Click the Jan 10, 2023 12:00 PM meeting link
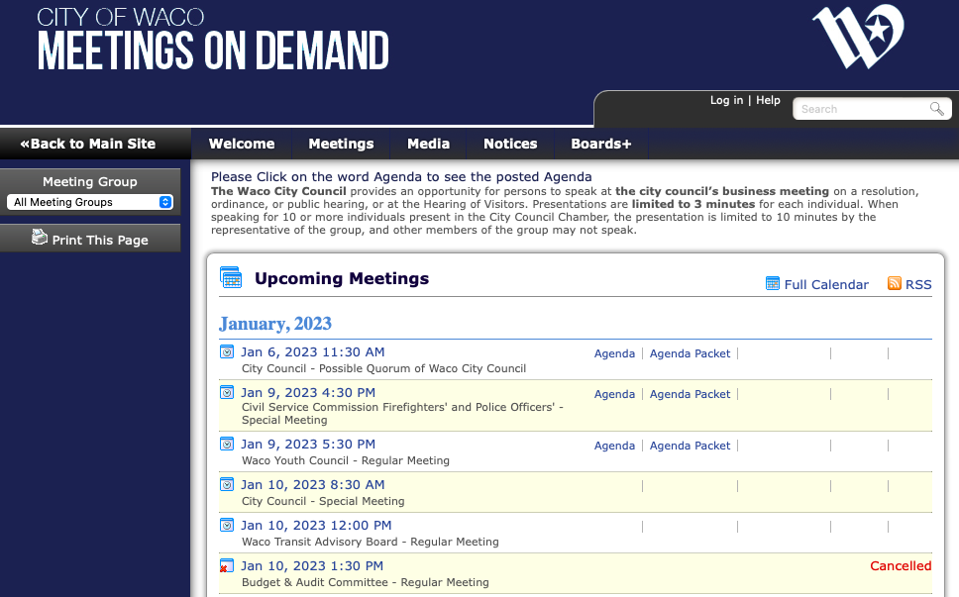 pos(316,525)
